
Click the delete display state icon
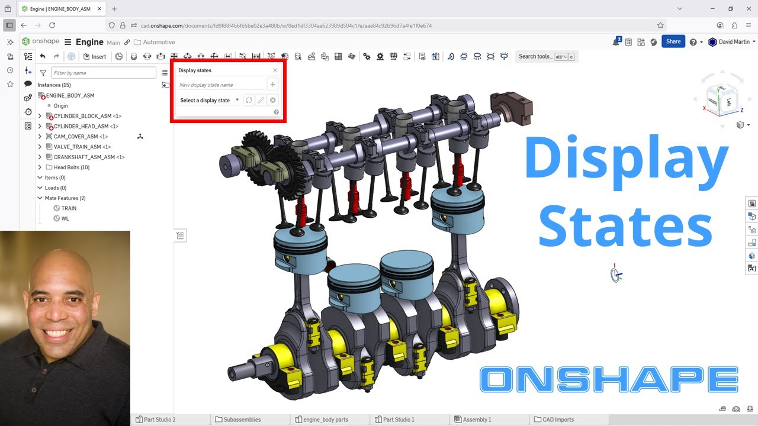(x=273, y=100)
